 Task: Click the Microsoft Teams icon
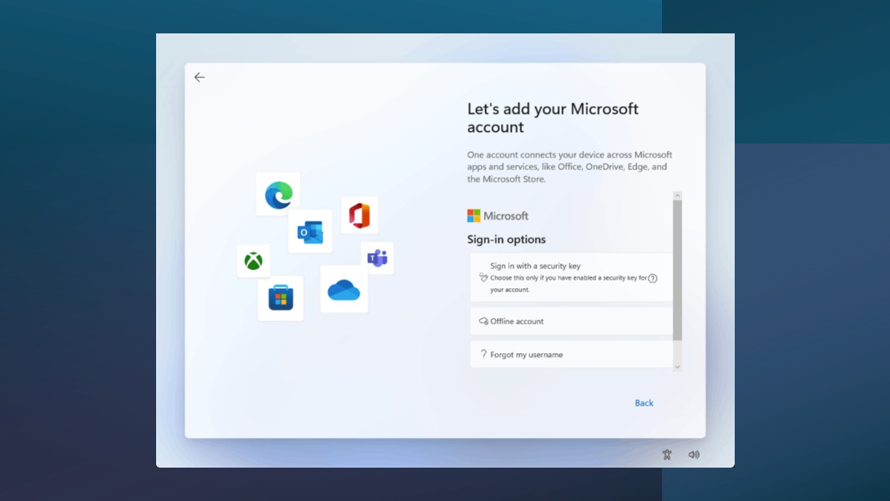click(377, 258)
